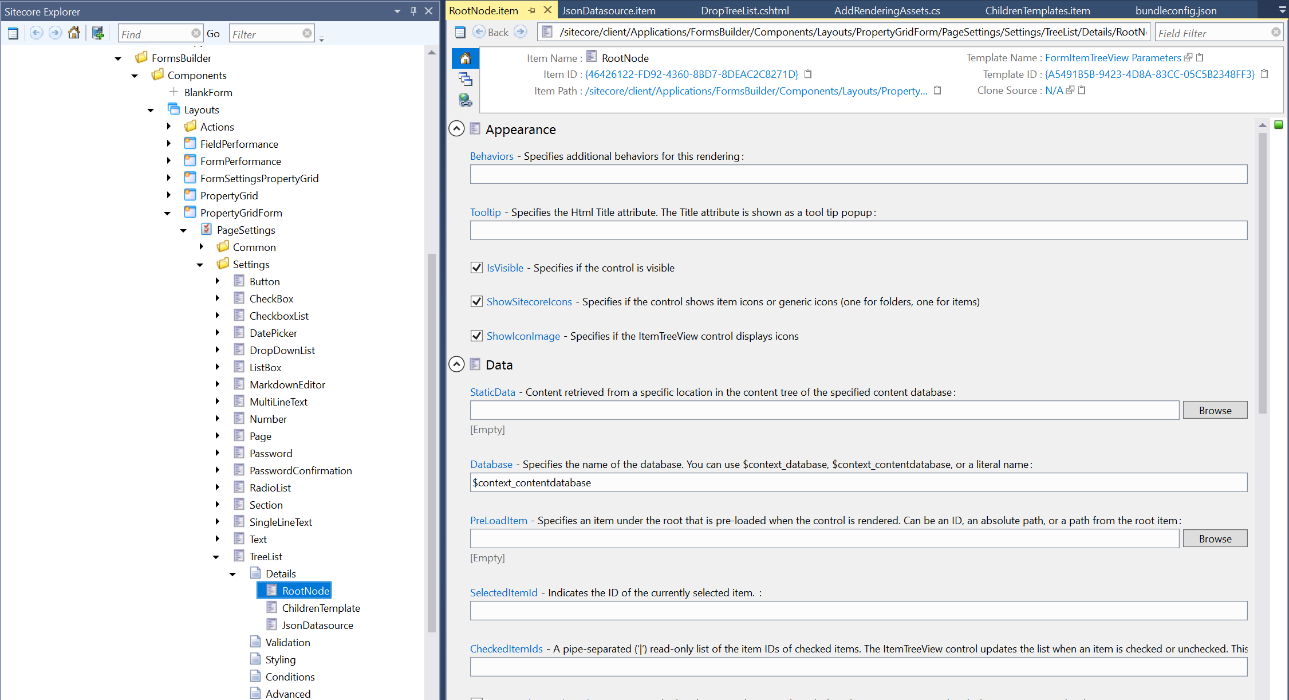Collapse the Appearance section
This screenshot has width=1289, height=700.
(x=456, y=129)
